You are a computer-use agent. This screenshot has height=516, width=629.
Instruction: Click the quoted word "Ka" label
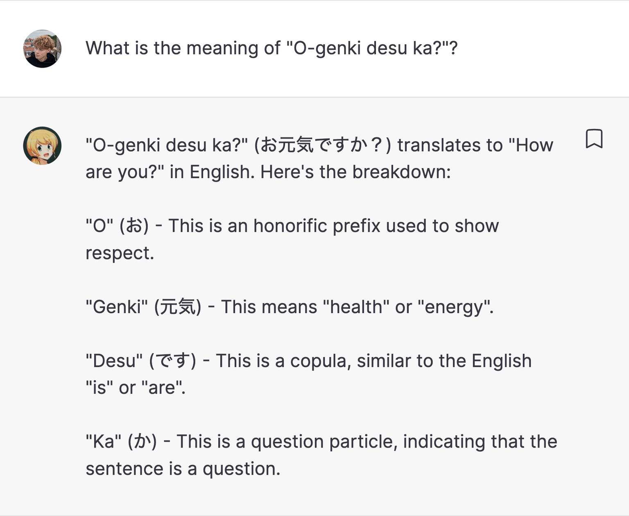[x=104, y=442]
